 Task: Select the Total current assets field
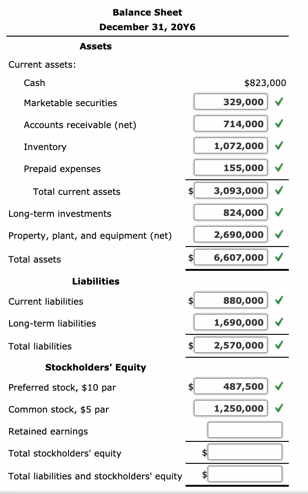tap(230, 190)
